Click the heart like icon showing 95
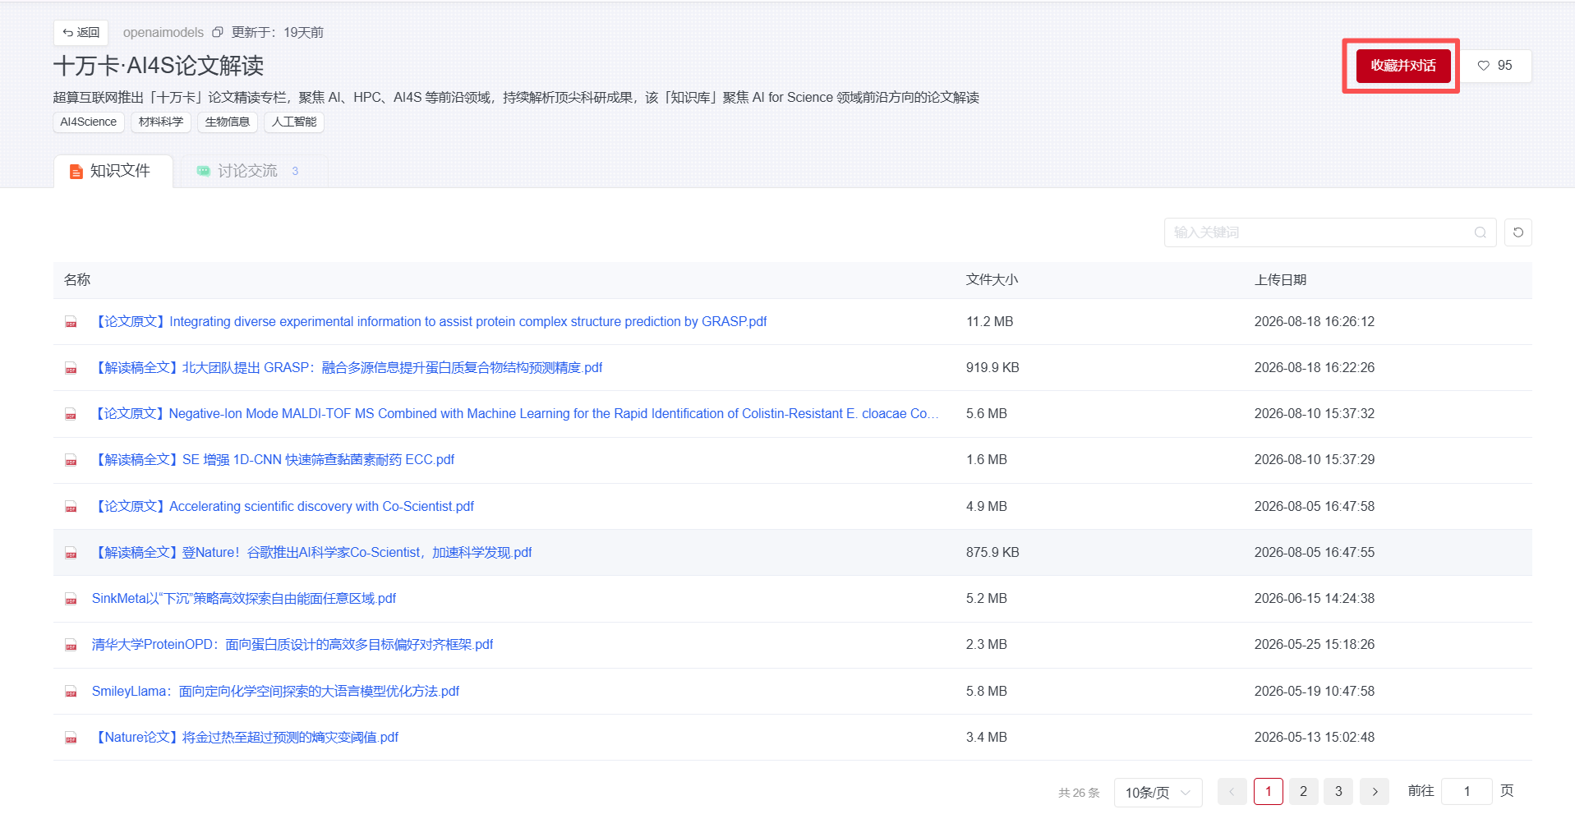1575x828 pixels. click(1483, 66)
